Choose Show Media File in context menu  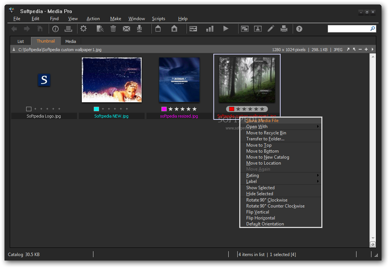pyautogui.click(x=281, y=121)
